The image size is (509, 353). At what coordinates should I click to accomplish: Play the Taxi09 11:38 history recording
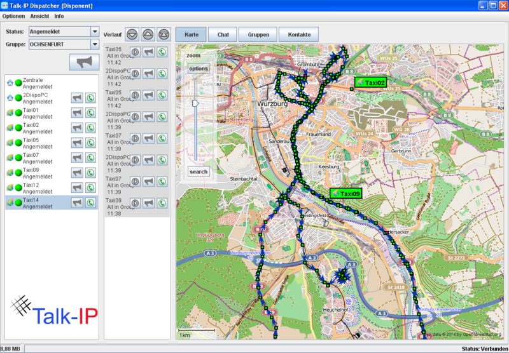[x=135, y=203]
